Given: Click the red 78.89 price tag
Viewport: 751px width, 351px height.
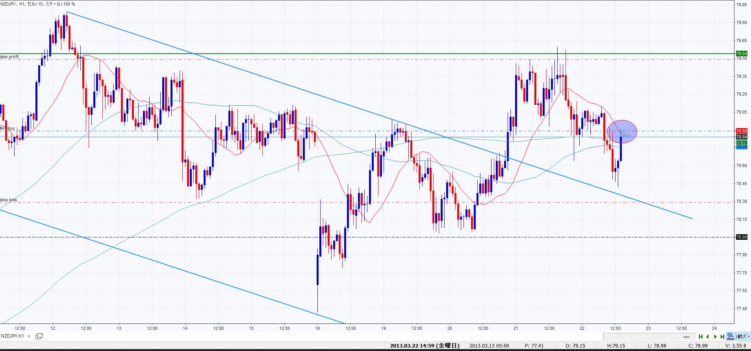Looking at the screenshot, I should [741, 131].
